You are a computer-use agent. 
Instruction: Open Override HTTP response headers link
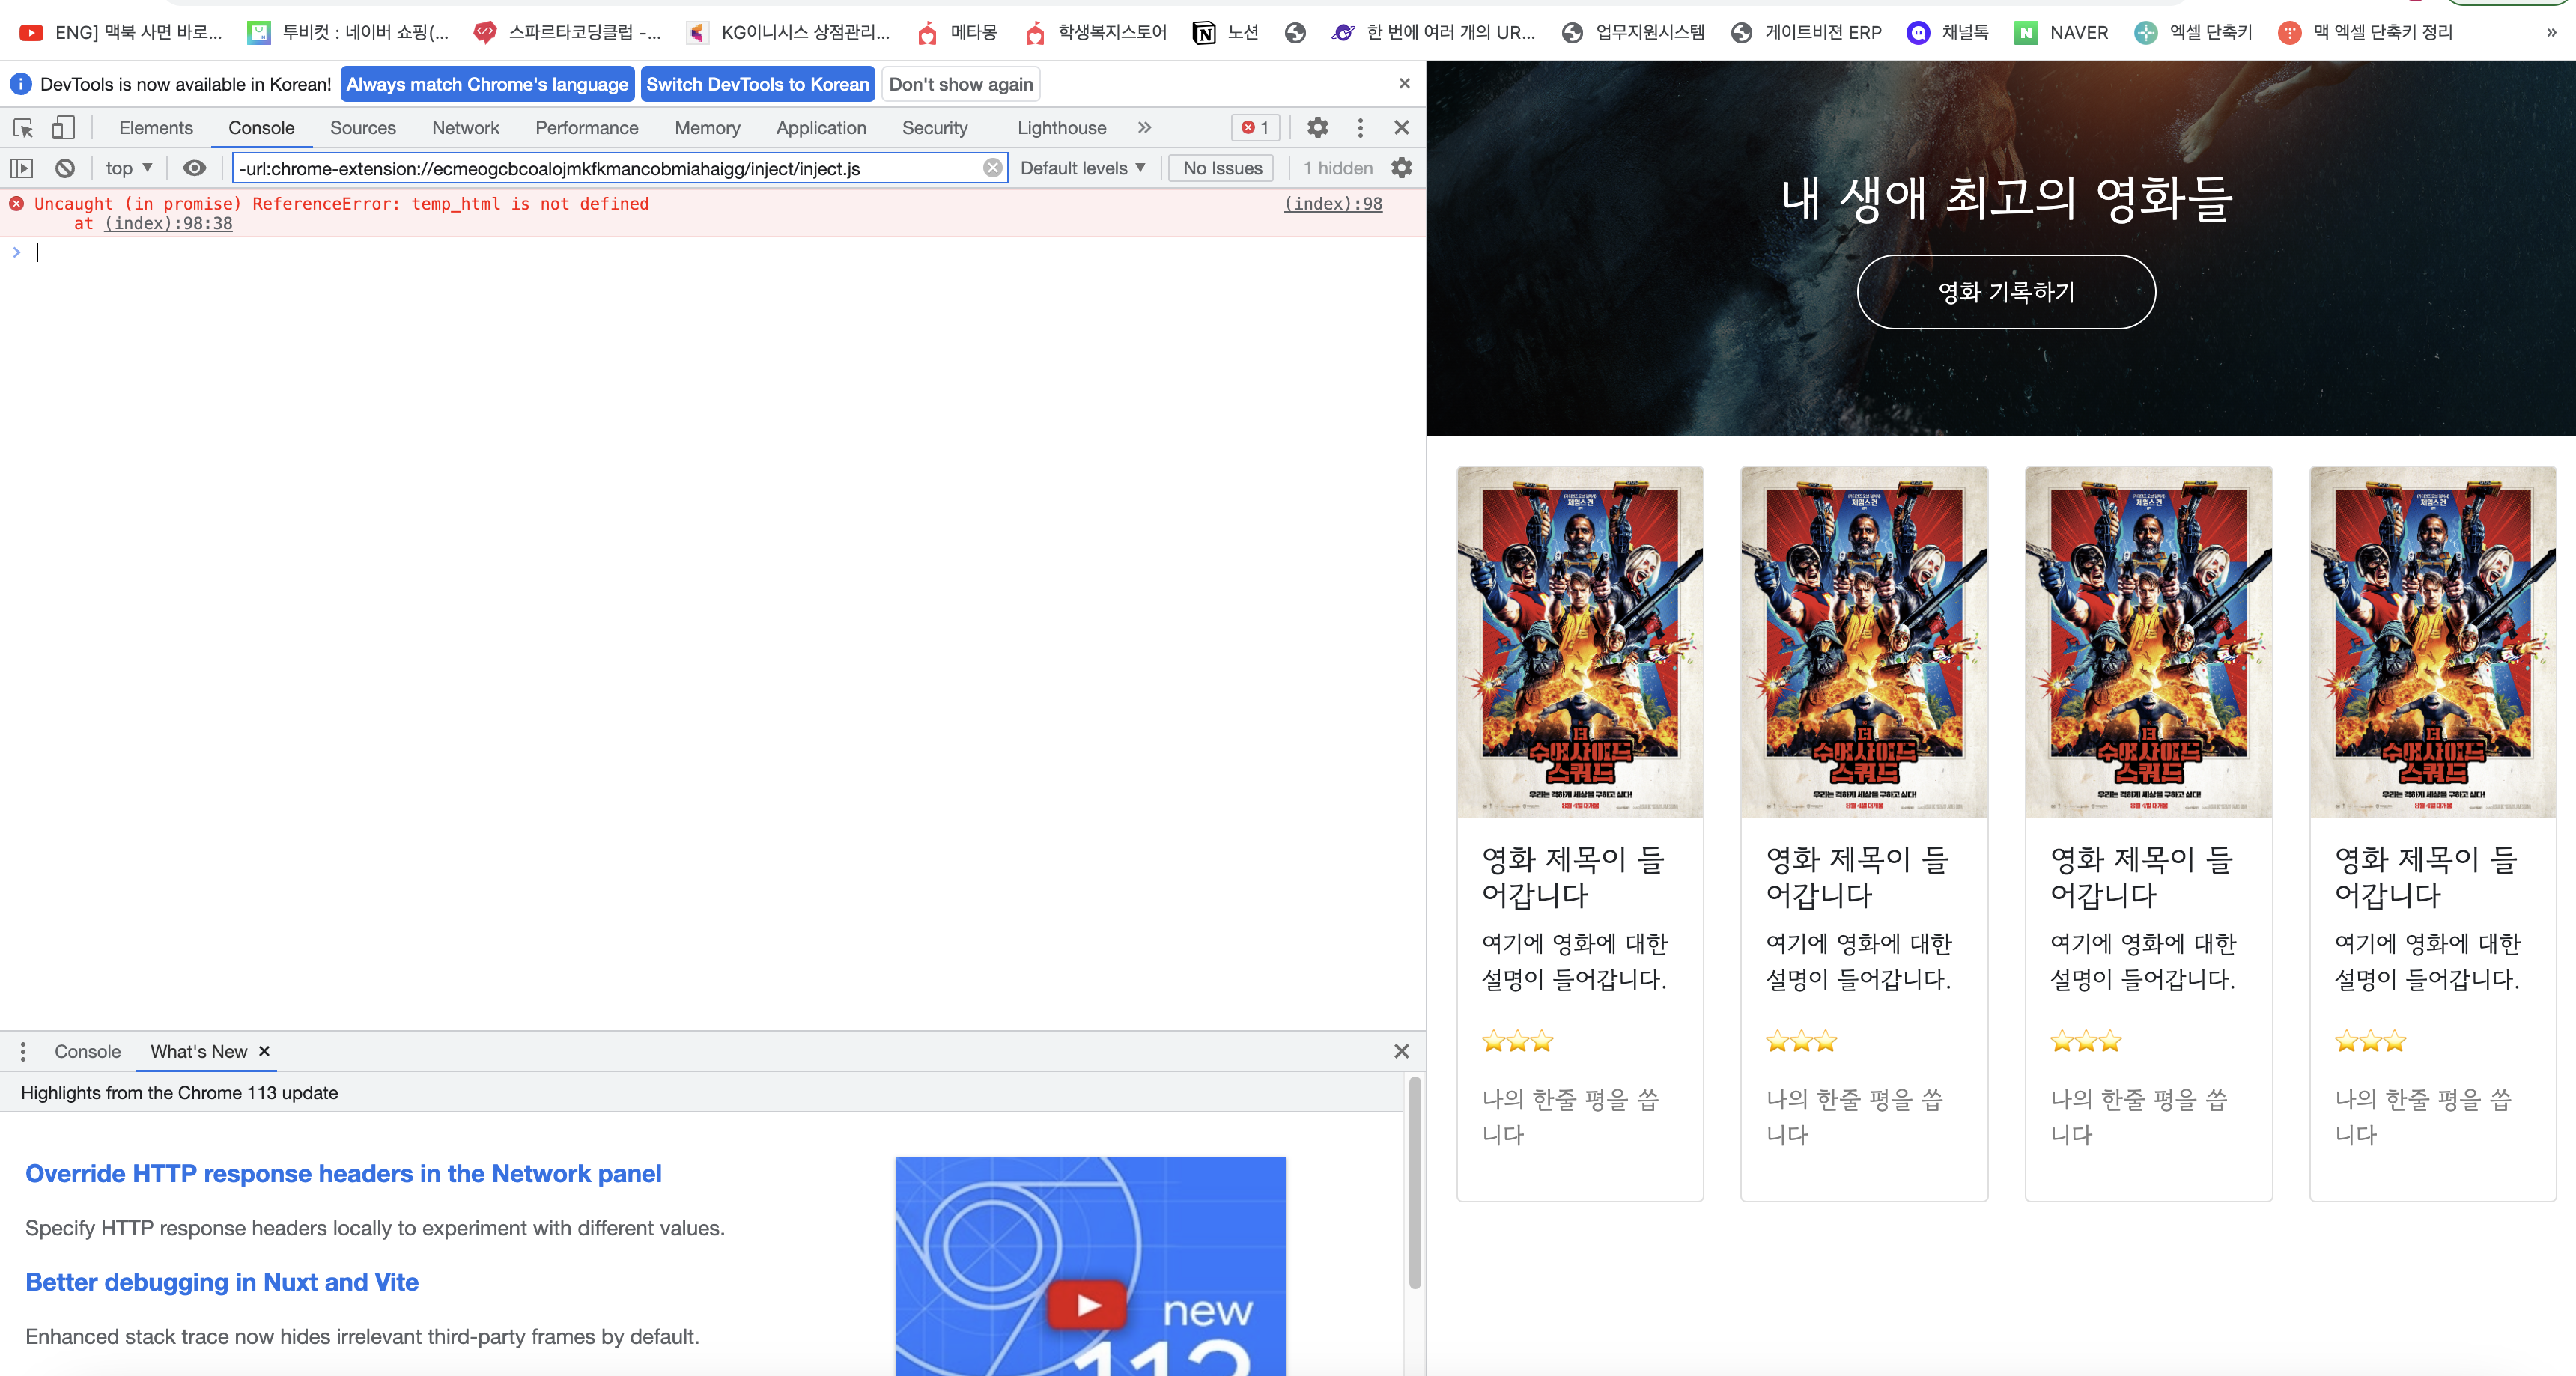coord(343,1174)
